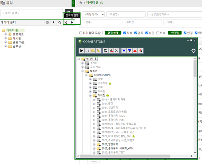The height and width of the screenshot is (165, 202).
Task: Click the blue down-triangle download icon
Action: coord(124,51)
